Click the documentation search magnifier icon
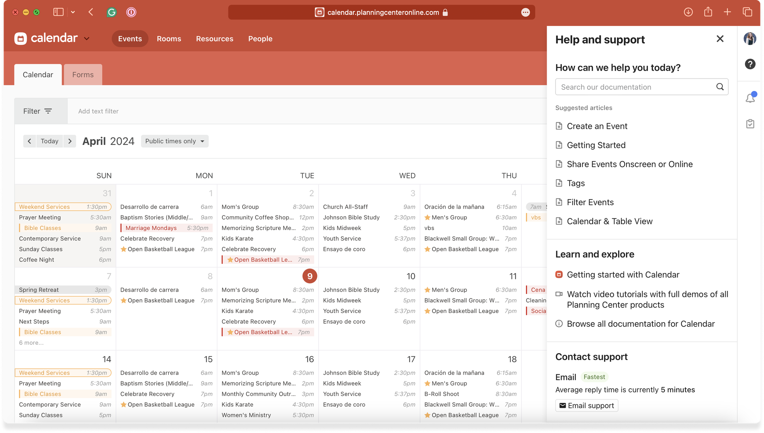The width and height of the screenshot is (764, 433). 720,87
